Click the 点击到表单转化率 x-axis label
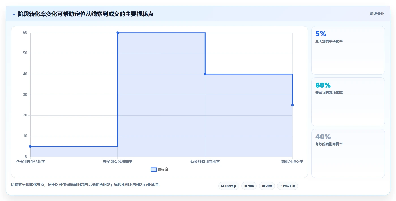This screenshot has height=201, width=396. click(30, 162)
